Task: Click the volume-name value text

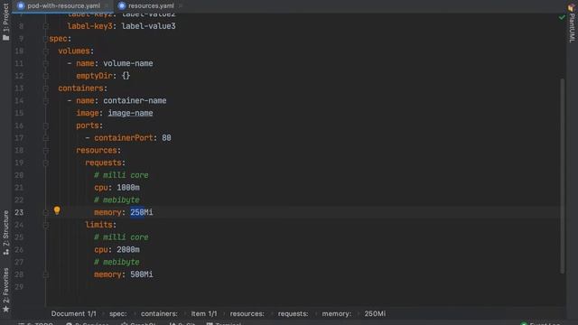Action: (128, 63)
